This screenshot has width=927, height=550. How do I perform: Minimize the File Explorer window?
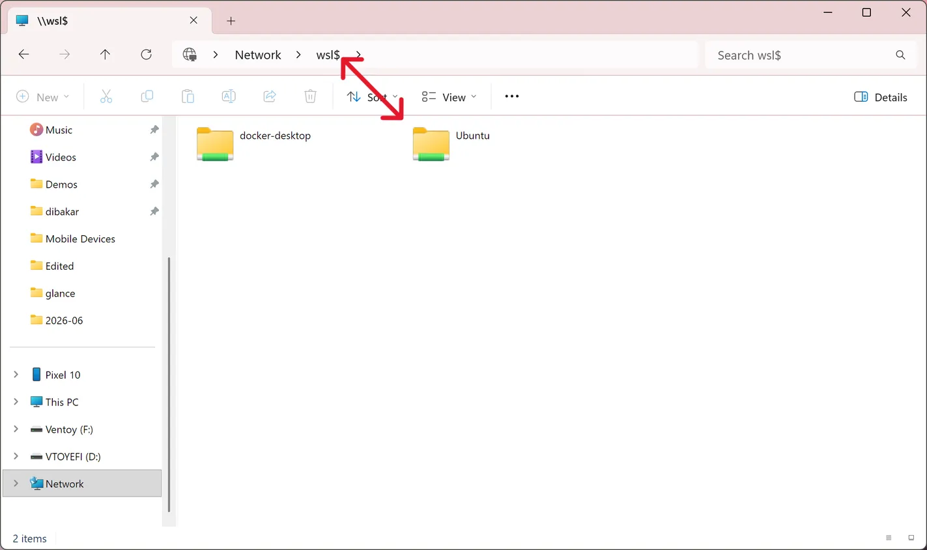click(828, 12)
